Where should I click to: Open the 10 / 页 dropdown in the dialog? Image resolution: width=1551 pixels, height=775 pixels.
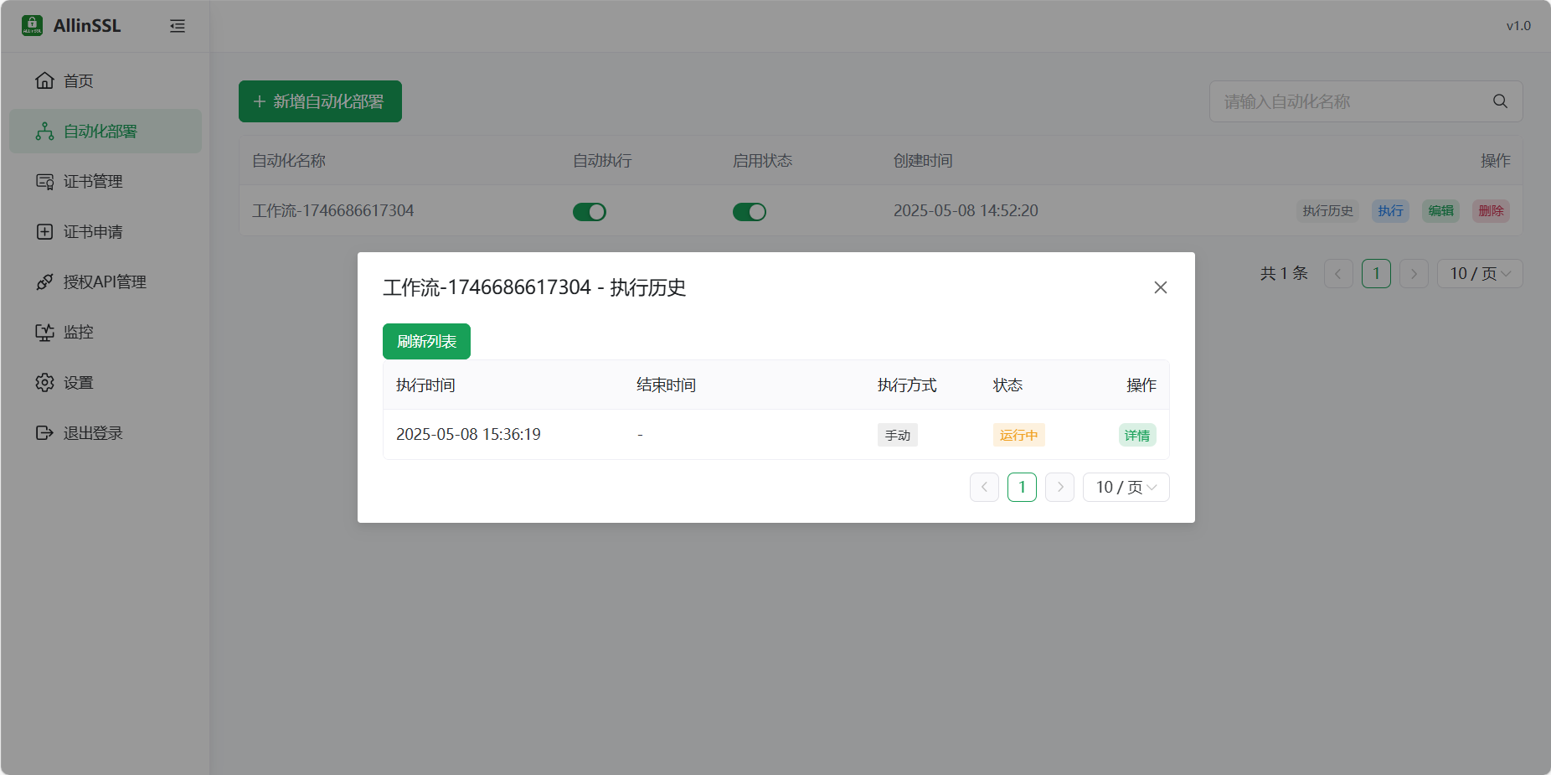(1126, 487)
